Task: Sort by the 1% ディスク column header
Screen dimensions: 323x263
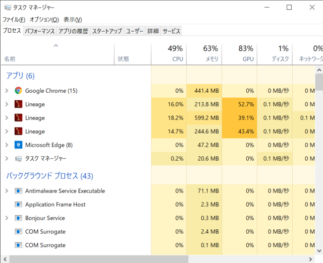Action: click(x=275, y=54)
